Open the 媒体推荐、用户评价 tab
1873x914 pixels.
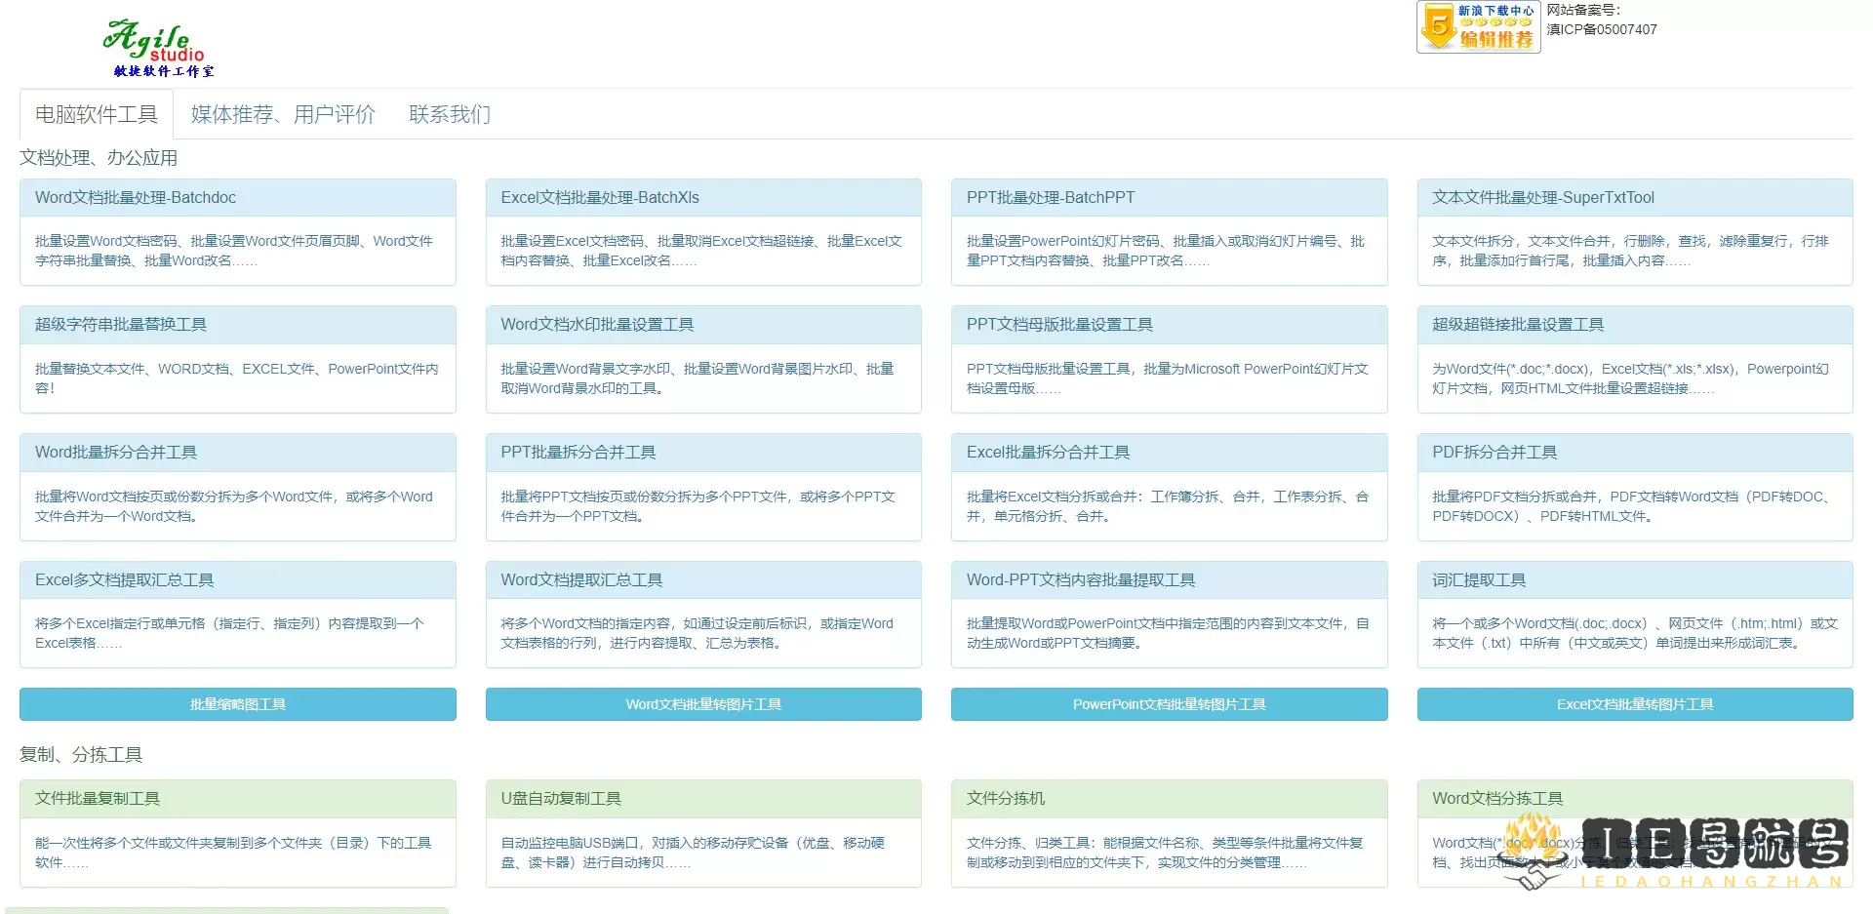(x=282, y=114)
